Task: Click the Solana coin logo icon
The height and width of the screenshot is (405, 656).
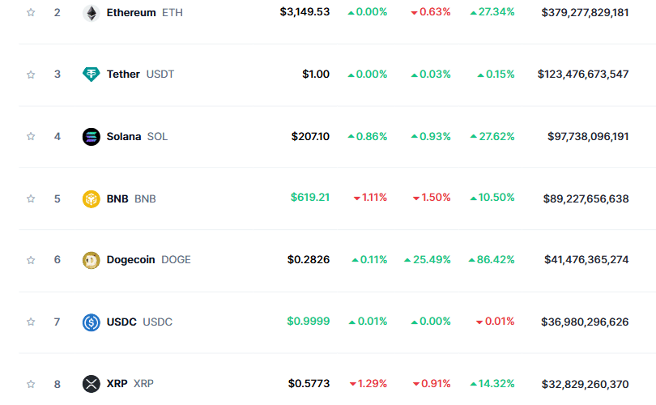Action: click(92, 136)
